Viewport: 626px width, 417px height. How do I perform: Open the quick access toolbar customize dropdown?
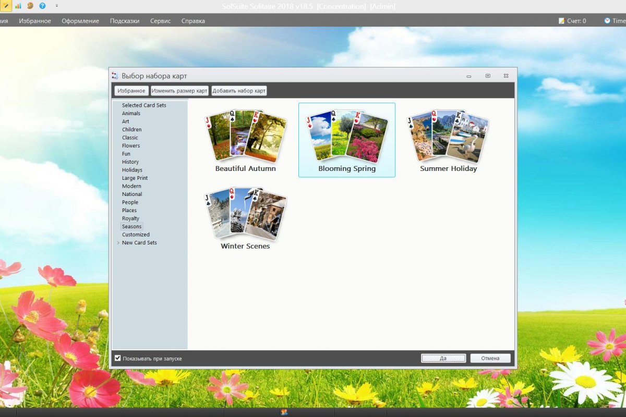click(x=56, y=6)
